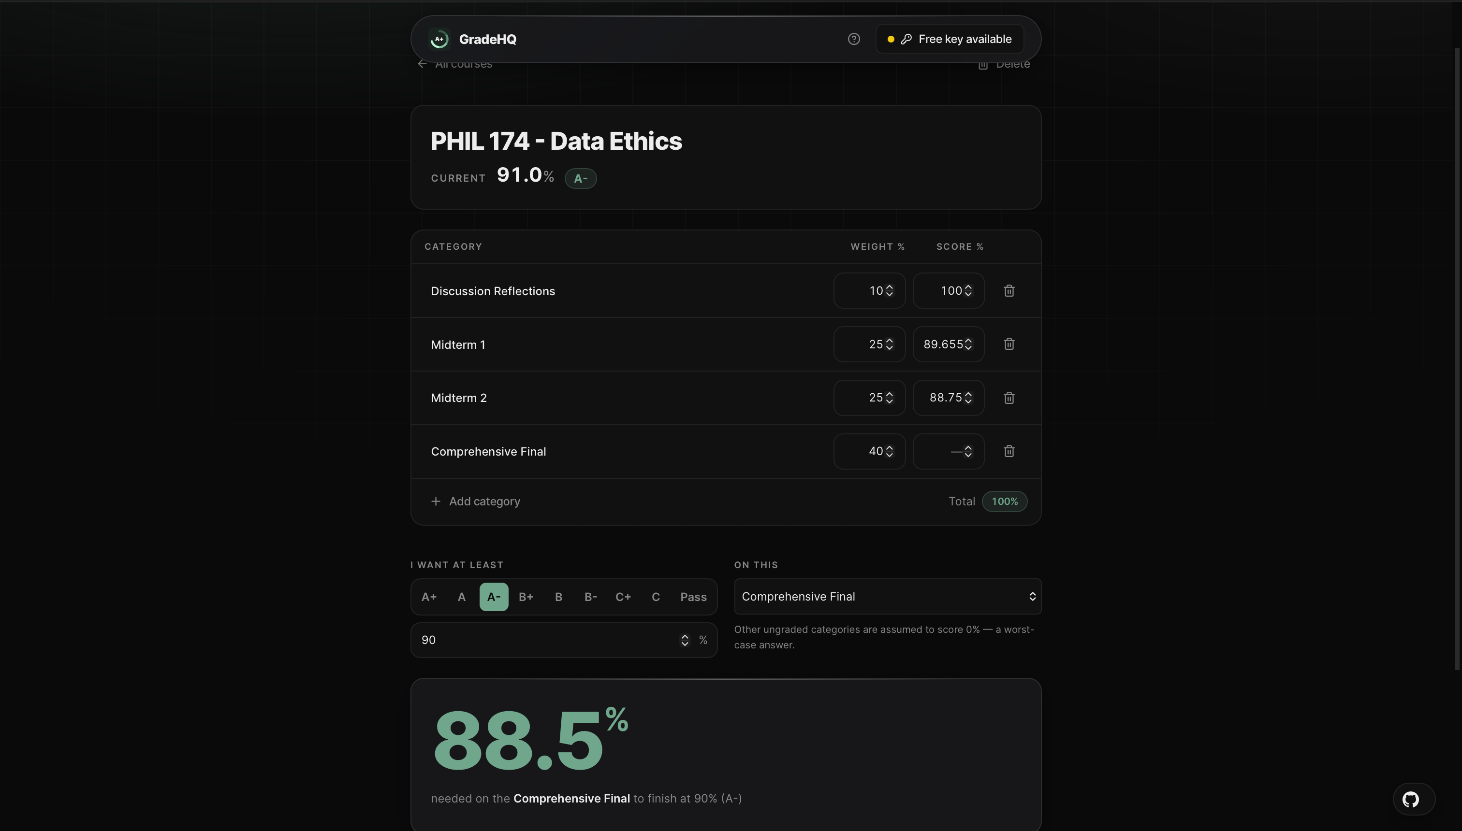Click the Discussion Reflections category name

tap(493, 291)
